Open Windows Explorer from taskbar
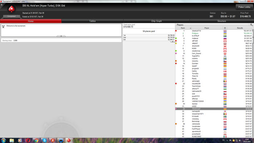 (x=12, y=140)
